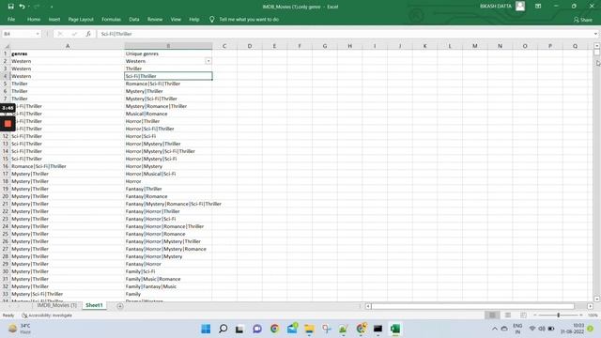Click horizontal scrollbar right arrow

coord(590,306)
